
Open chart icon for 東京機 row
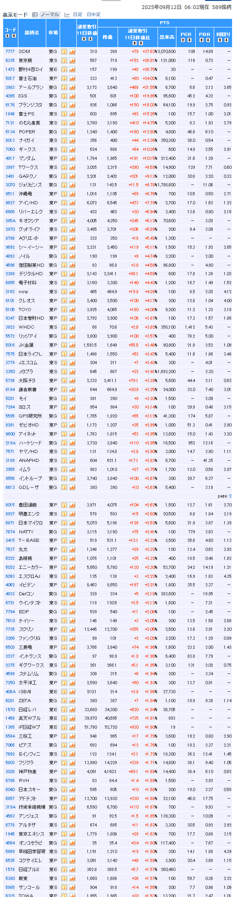(x=72, y=61)
